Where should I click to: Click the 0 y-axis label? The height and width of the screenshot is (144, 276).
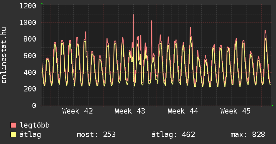(34, 106)
